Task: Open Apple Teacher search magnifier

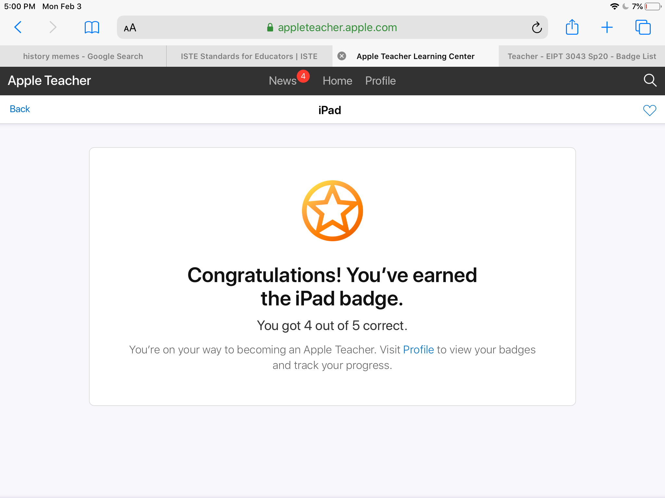Action: [x=650, y=80]
